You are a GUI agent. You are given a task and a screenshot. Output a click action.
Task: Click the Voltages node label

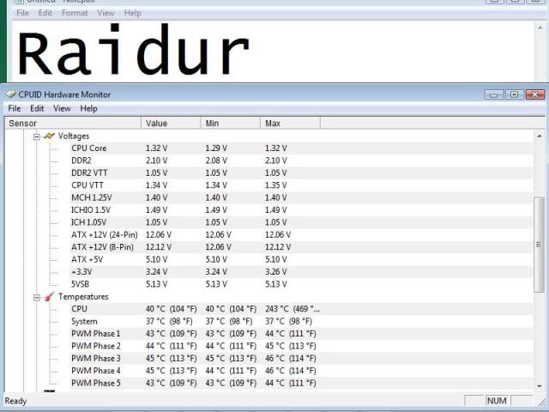coord(74,136)
